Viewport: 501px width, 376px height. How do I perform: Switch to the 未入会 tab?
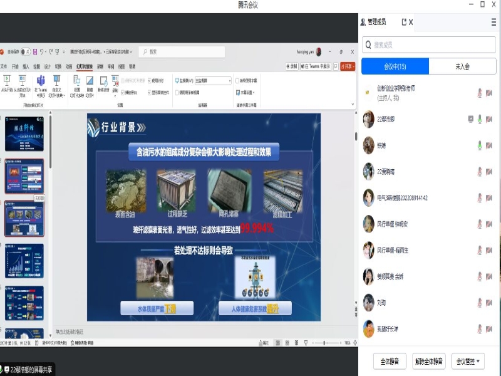(462, 66)
